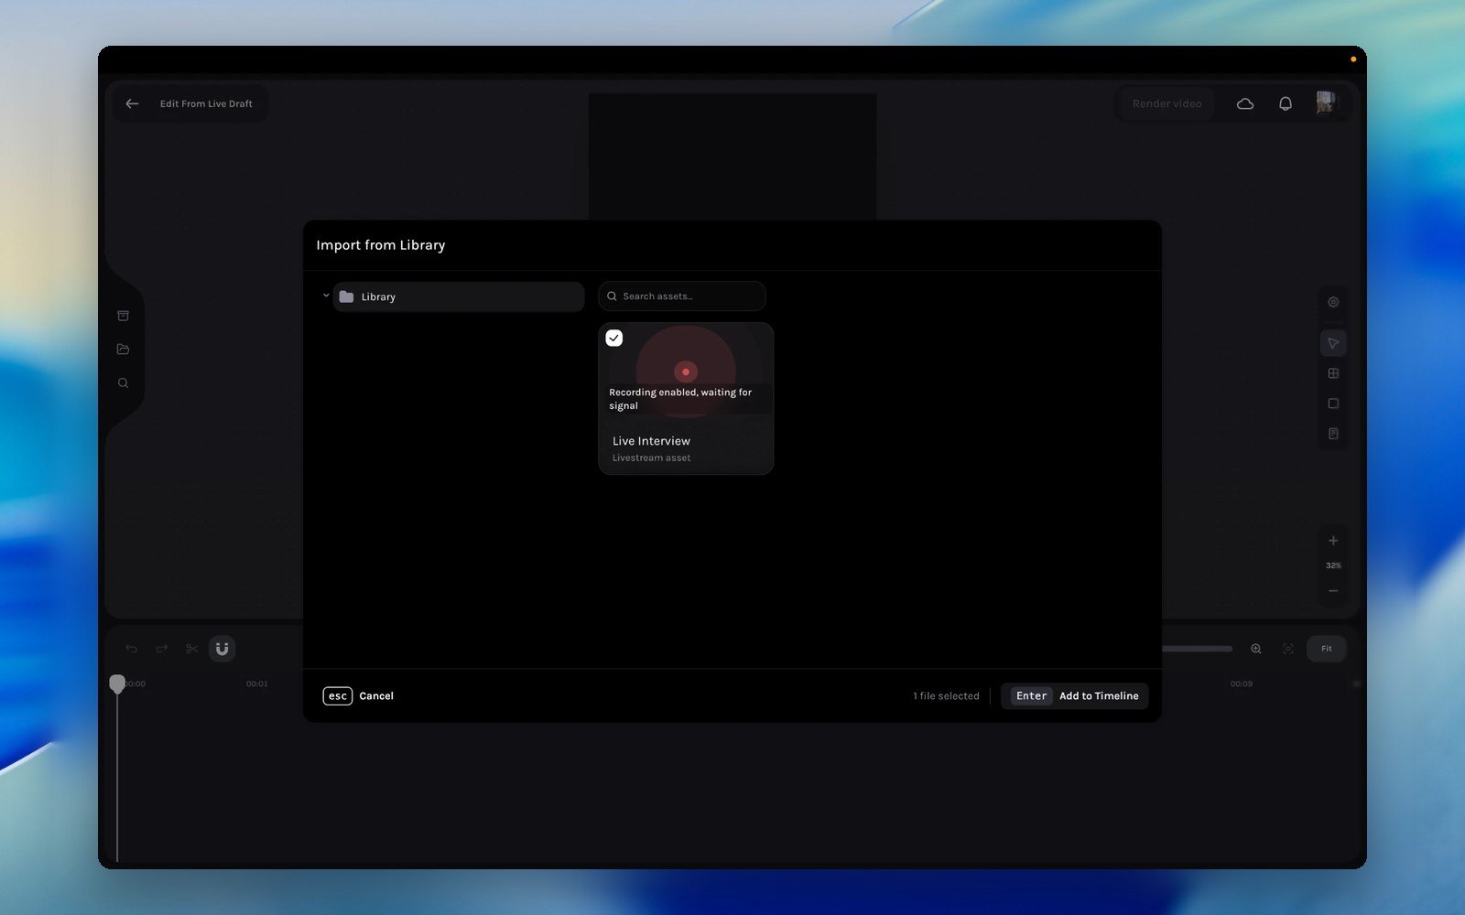Click the timeline zoom slider bar

(1197, 649)
